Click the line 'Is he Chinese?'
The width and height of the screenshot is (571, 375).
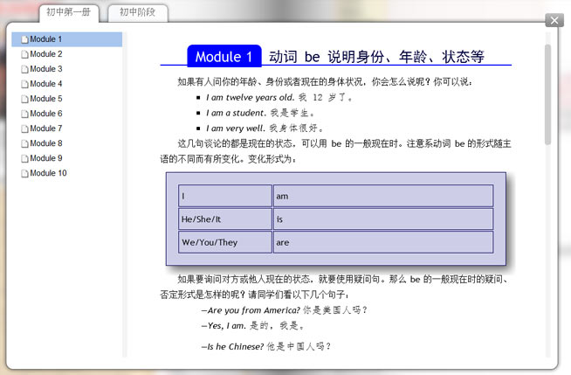point(232,346)
